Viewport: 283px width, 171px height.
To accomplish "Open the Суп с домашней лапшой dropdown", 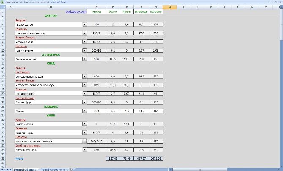I will [x=84, y=76].
